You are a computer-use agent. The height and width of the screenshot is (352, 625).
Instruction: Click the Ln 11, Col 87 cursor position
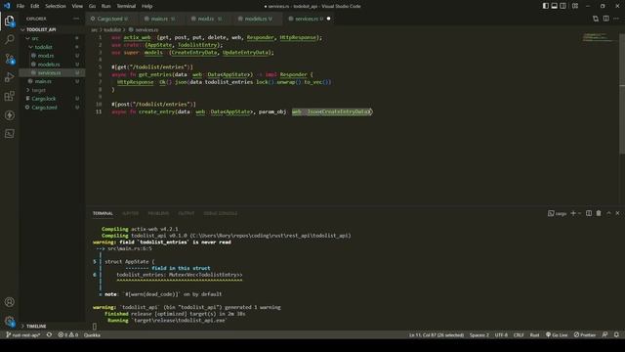pos(437,334)
